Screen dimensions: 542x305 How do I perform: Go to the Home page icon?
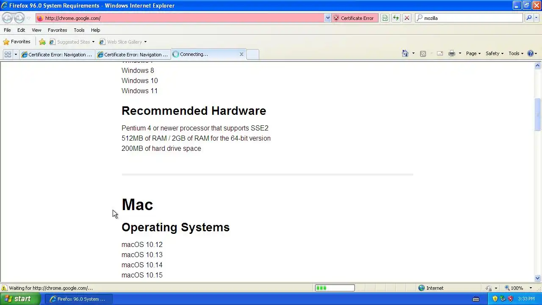[x=405, y=53]
